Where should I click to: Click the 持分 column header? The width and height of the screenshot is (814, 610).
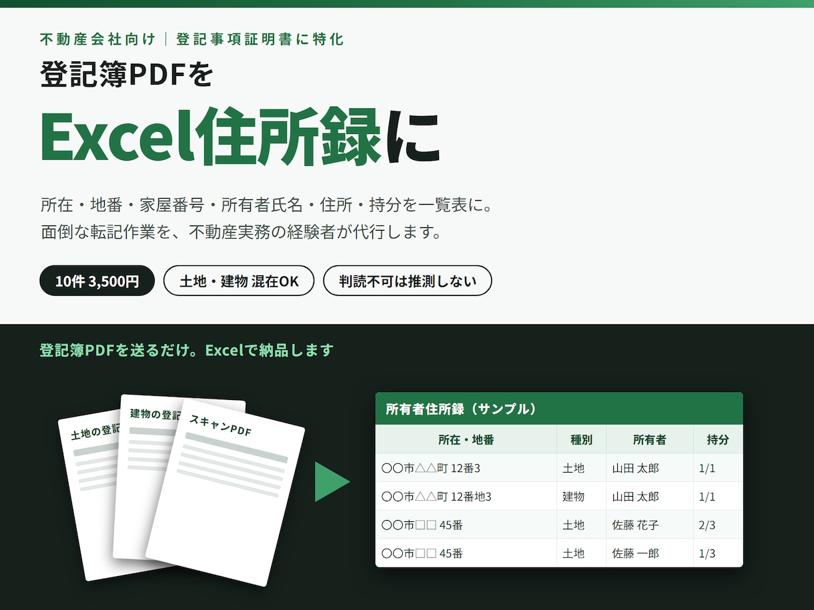(x=718, y=439)
